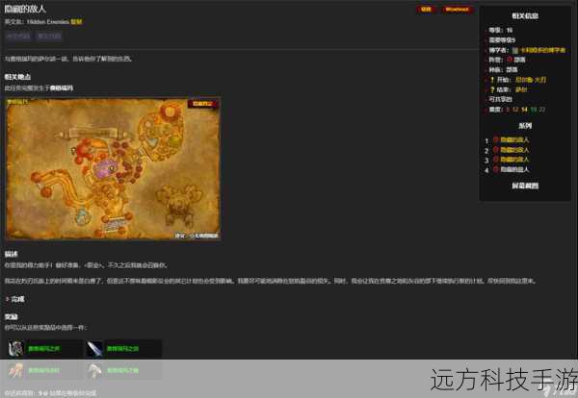Click the yellow link in the sidebar third row
578x398 pixels.
542,50
